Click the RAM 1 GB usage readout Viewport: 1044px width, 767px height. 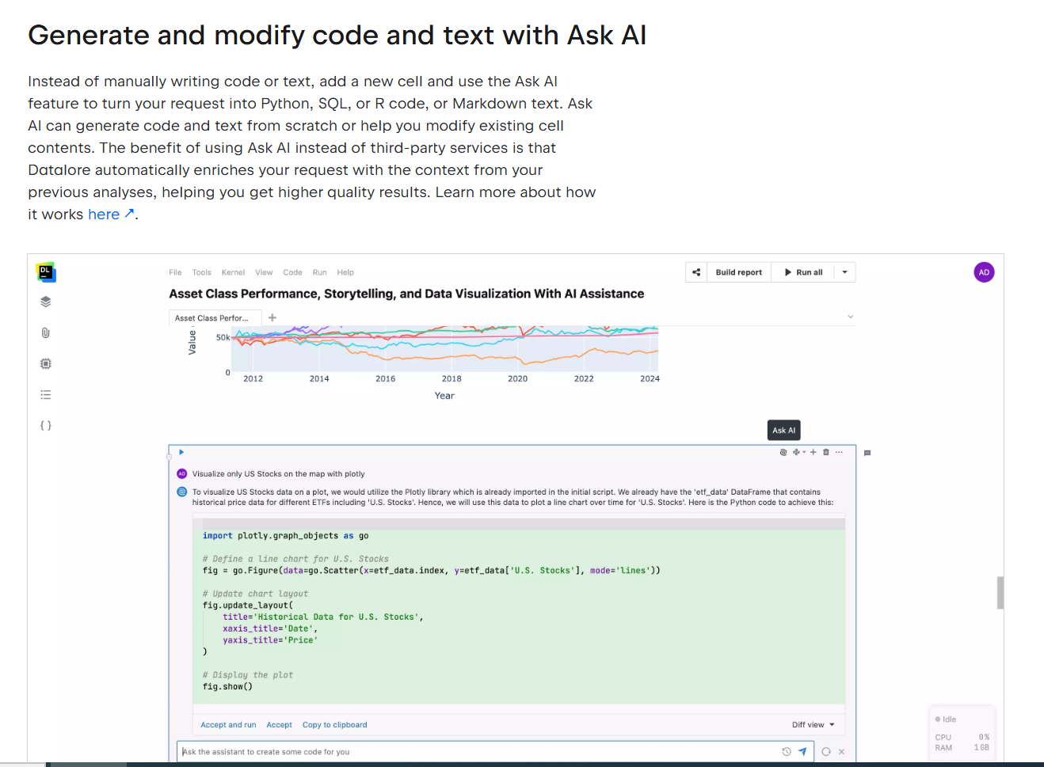(x=962, y=747)
